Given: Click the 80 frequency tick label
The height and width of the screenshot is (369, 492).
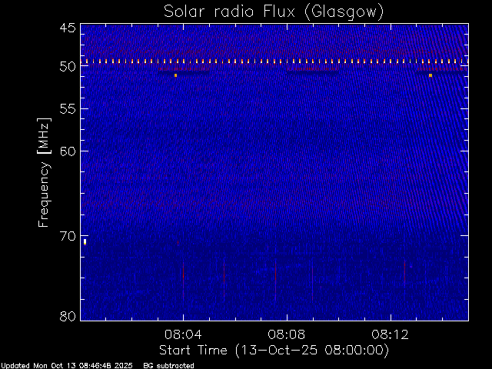Looking at the screenshot, I should click(68, 316).
